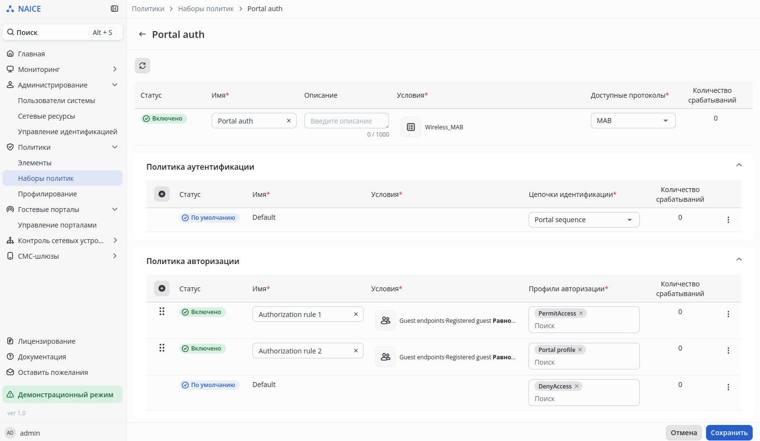Add a new authentication policy rule

(x=162, y=194)
